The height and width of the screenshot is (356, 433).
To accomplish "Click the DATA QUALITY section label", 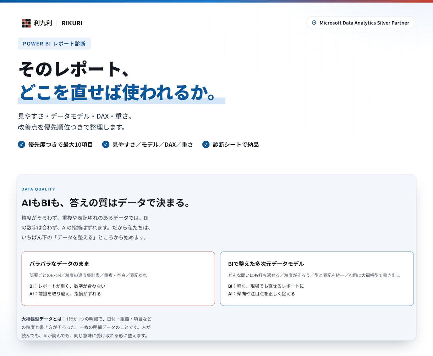I will pyautogui.click(x=38, y=189).
